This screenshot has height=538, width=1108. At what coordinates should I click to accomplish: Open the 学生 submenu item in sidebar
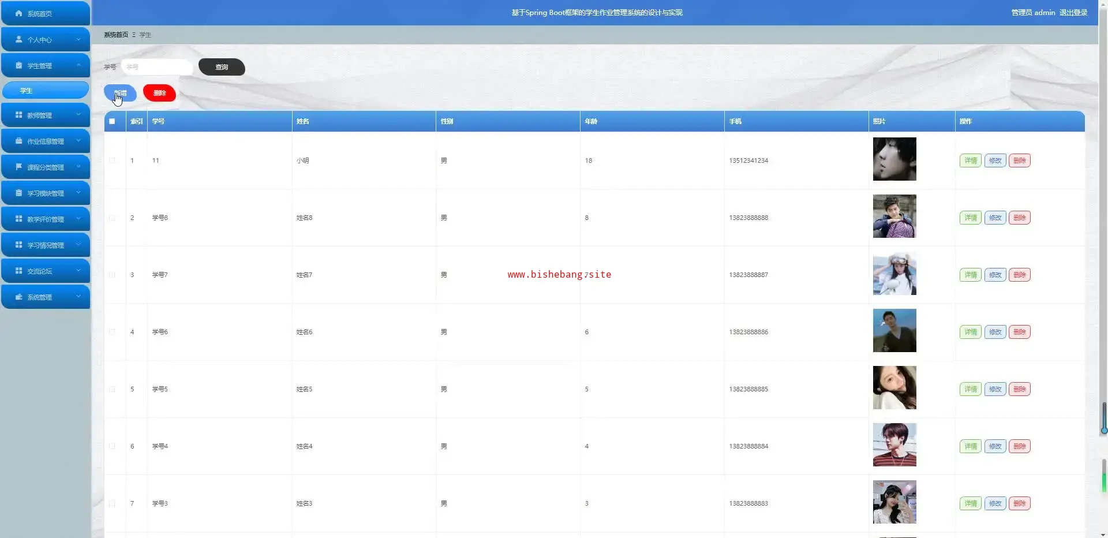click(45, 91)
